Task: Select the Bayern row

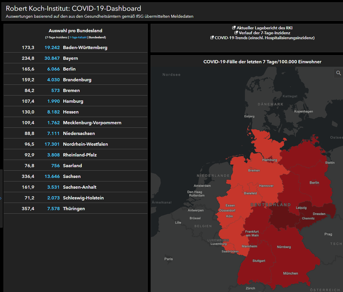Action: pos(71,58)
